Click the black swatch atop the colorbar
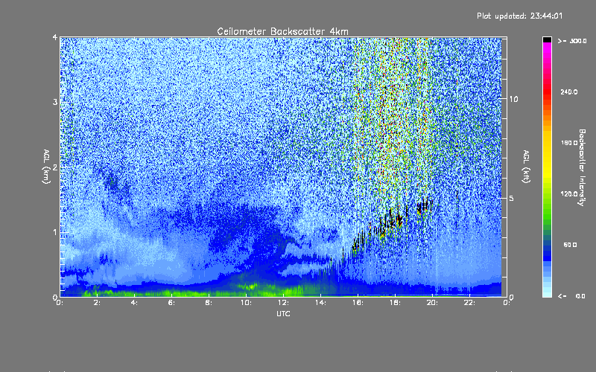 [547, 39]
